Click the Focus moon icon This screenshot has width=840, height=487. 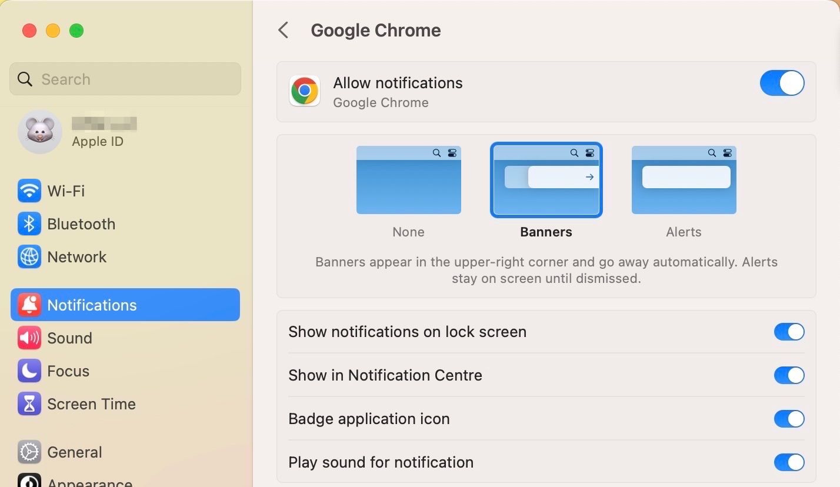[29, 371]
